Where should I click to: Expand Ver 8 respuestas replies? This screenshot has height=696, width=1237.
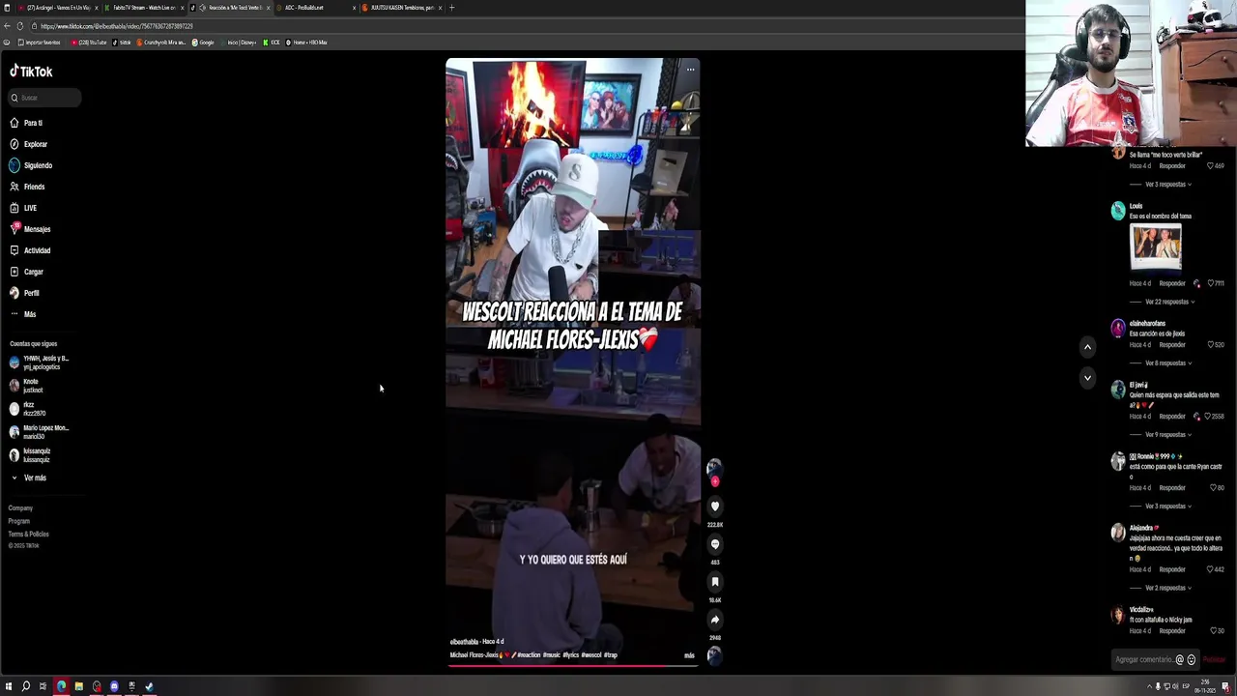(x=1166, y=363)
